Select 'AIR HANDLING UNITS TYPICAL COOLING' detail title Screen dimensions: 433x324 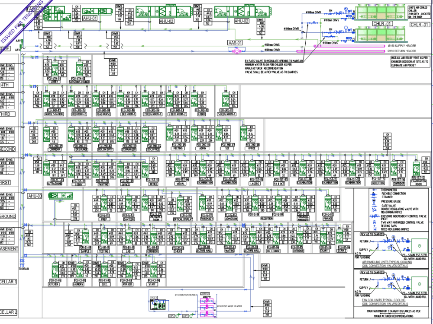pyautogui.click(x=387, y=264)
